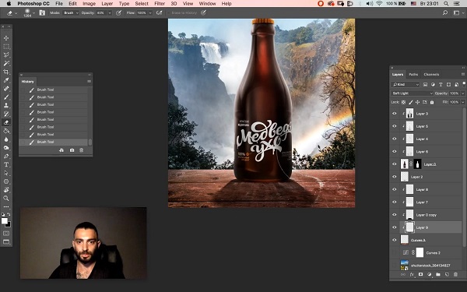Select the Crop tool
Viewport: 467px width, 292px height.
(x=6, y=72)
